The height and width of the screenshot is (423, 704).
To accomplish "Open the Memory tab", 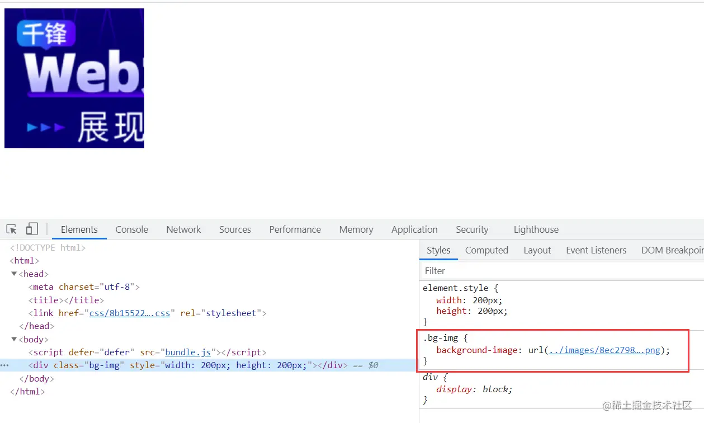I will coord(356,229).
